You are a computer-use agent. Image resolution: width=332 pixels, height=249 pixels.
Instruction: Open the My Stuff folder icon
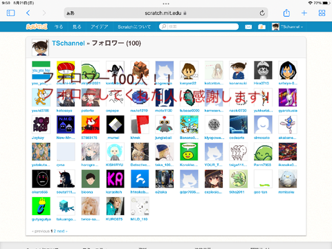pos(261,27)
